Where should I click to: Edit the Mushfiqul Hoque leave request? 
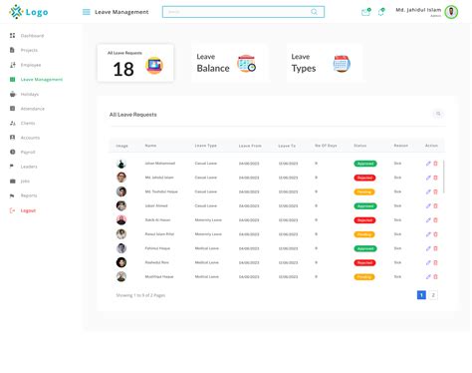tap(428, 276)
